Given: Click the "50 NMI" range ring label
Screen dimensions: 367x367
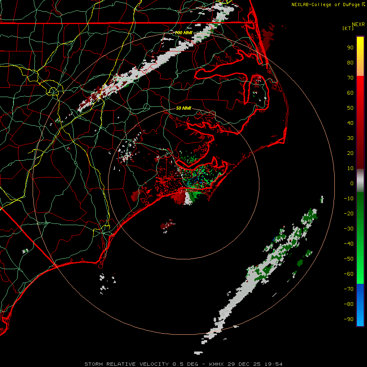Looking at the screenshot, I should point(183,108).
